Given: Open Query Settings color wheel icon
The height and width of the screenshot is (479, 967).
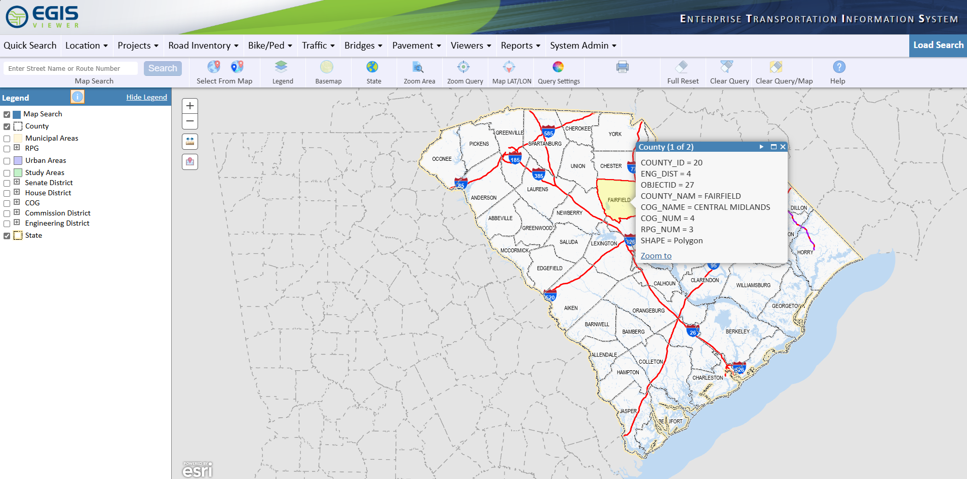Looking at the screenshot, I should coord(558,67).
